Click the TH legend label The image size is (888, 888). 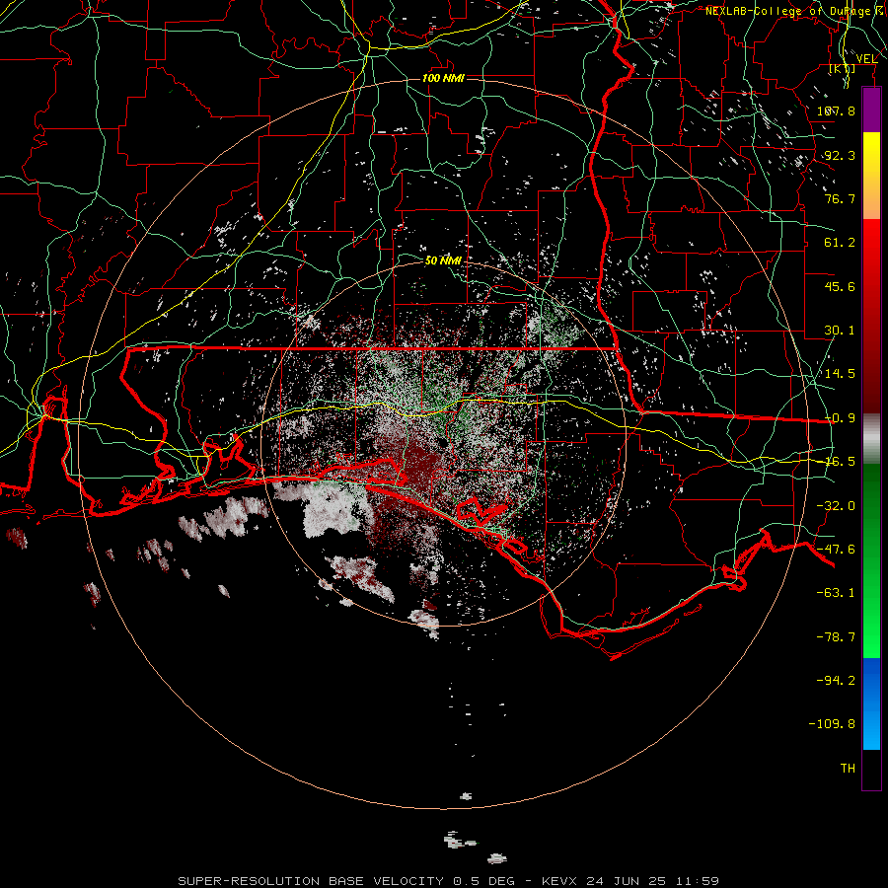point(848,769)
